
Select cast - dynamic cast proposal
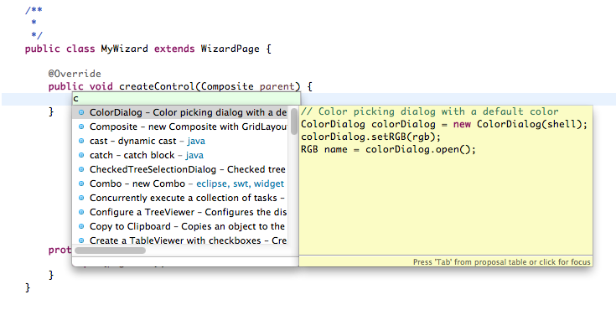(x=180, y=141)
